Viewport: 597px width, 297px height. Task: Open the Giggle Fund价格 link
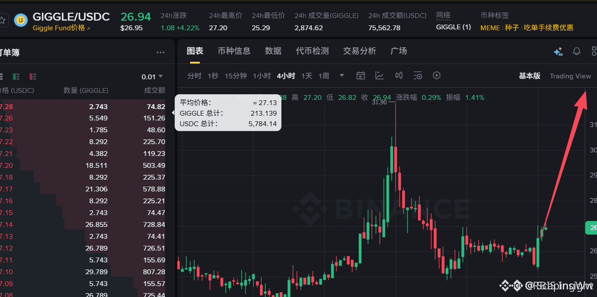(61, 28)
